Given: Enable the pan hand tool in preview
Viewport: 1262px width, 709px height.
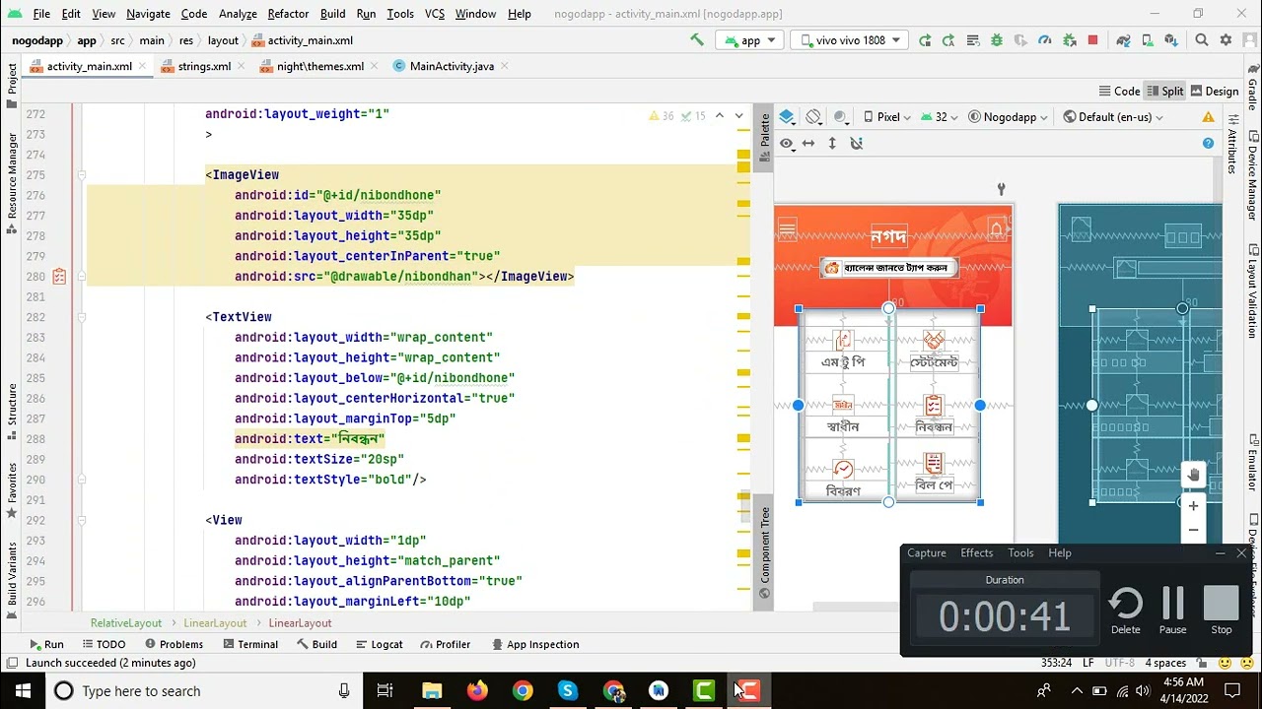Looking at the screenshot, I should pos(1193,475).
